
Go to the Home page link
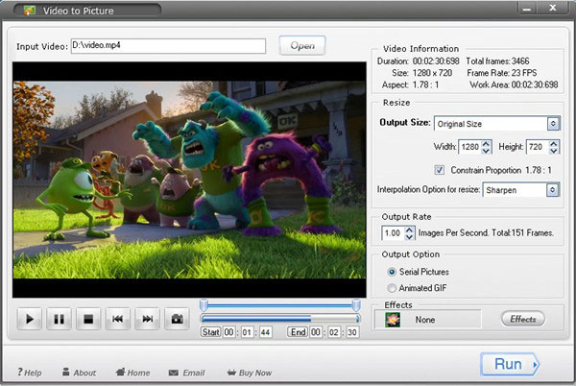pos(132,373)
